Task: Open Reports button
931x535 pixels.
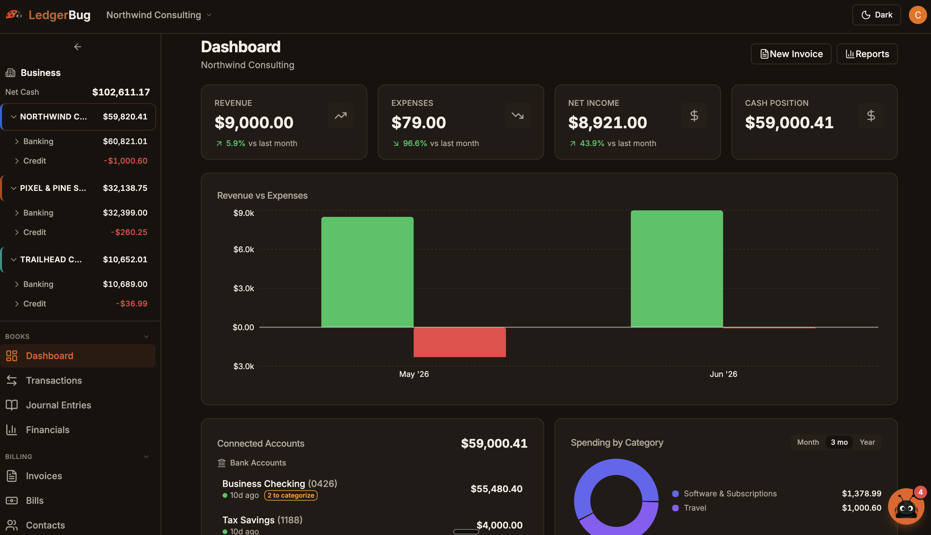Action: coord(867,54)
